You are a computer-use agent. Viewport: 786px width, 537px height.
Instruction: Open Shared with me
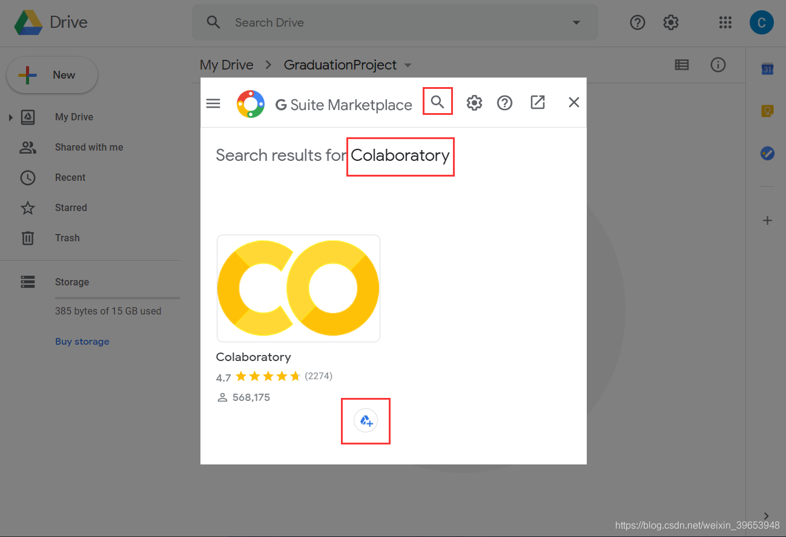pos(89,147)
